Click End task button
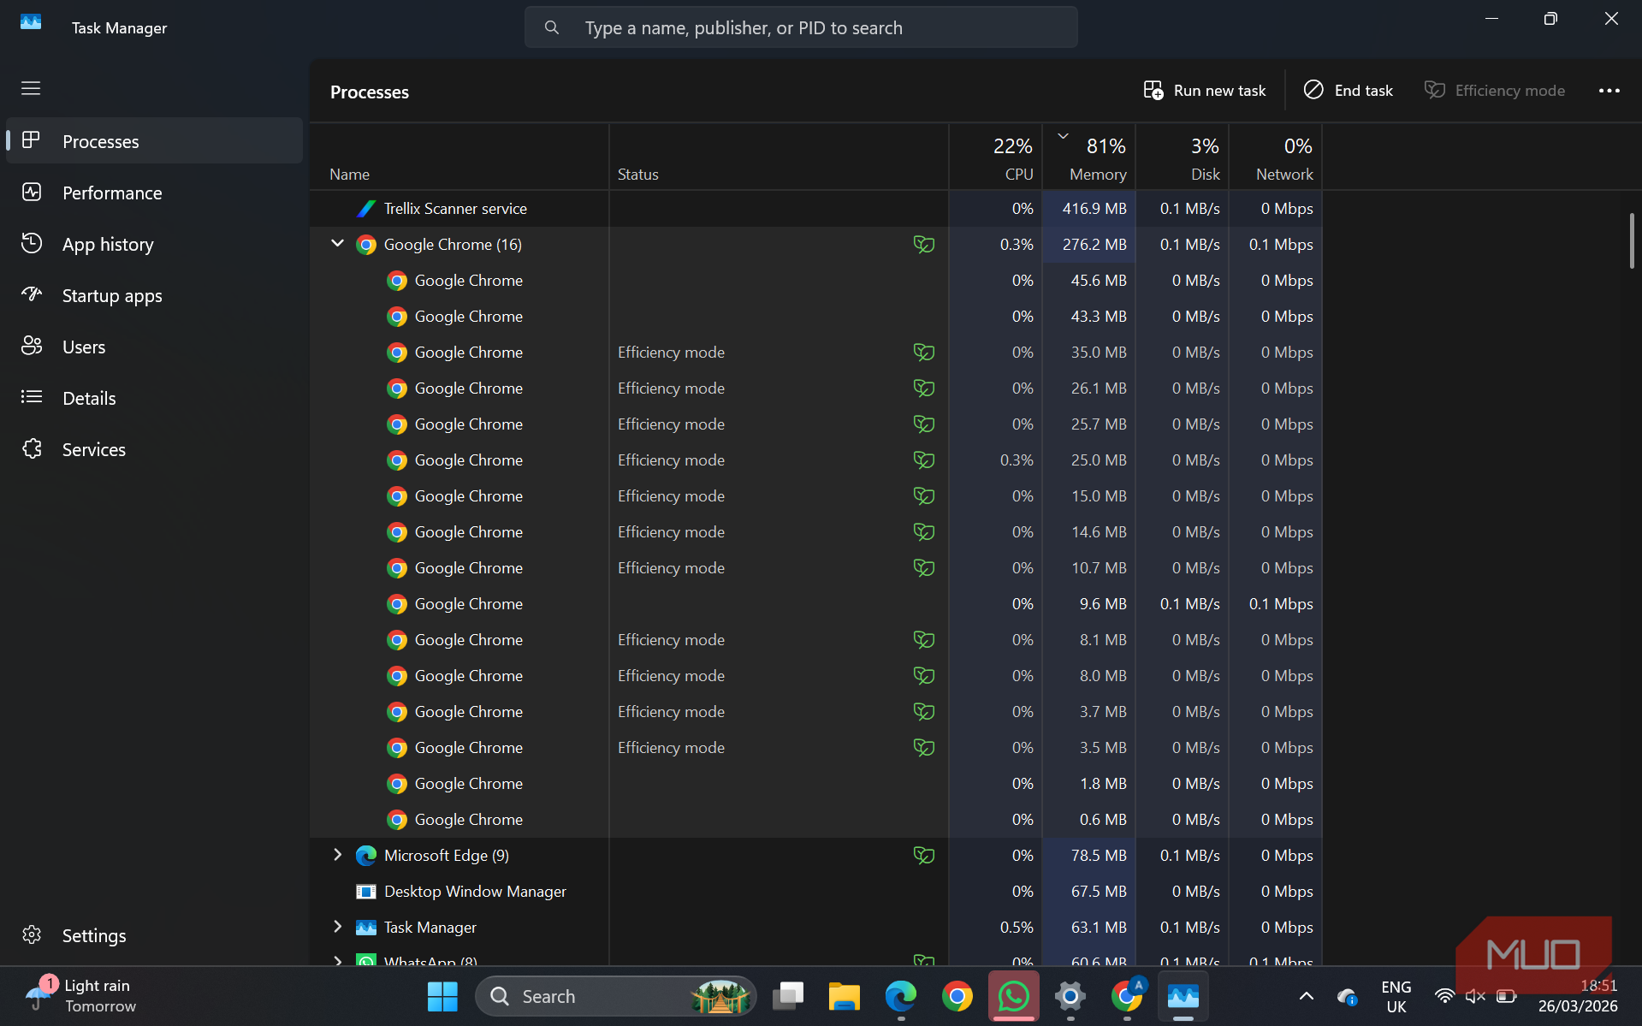 coord(1349,91)
